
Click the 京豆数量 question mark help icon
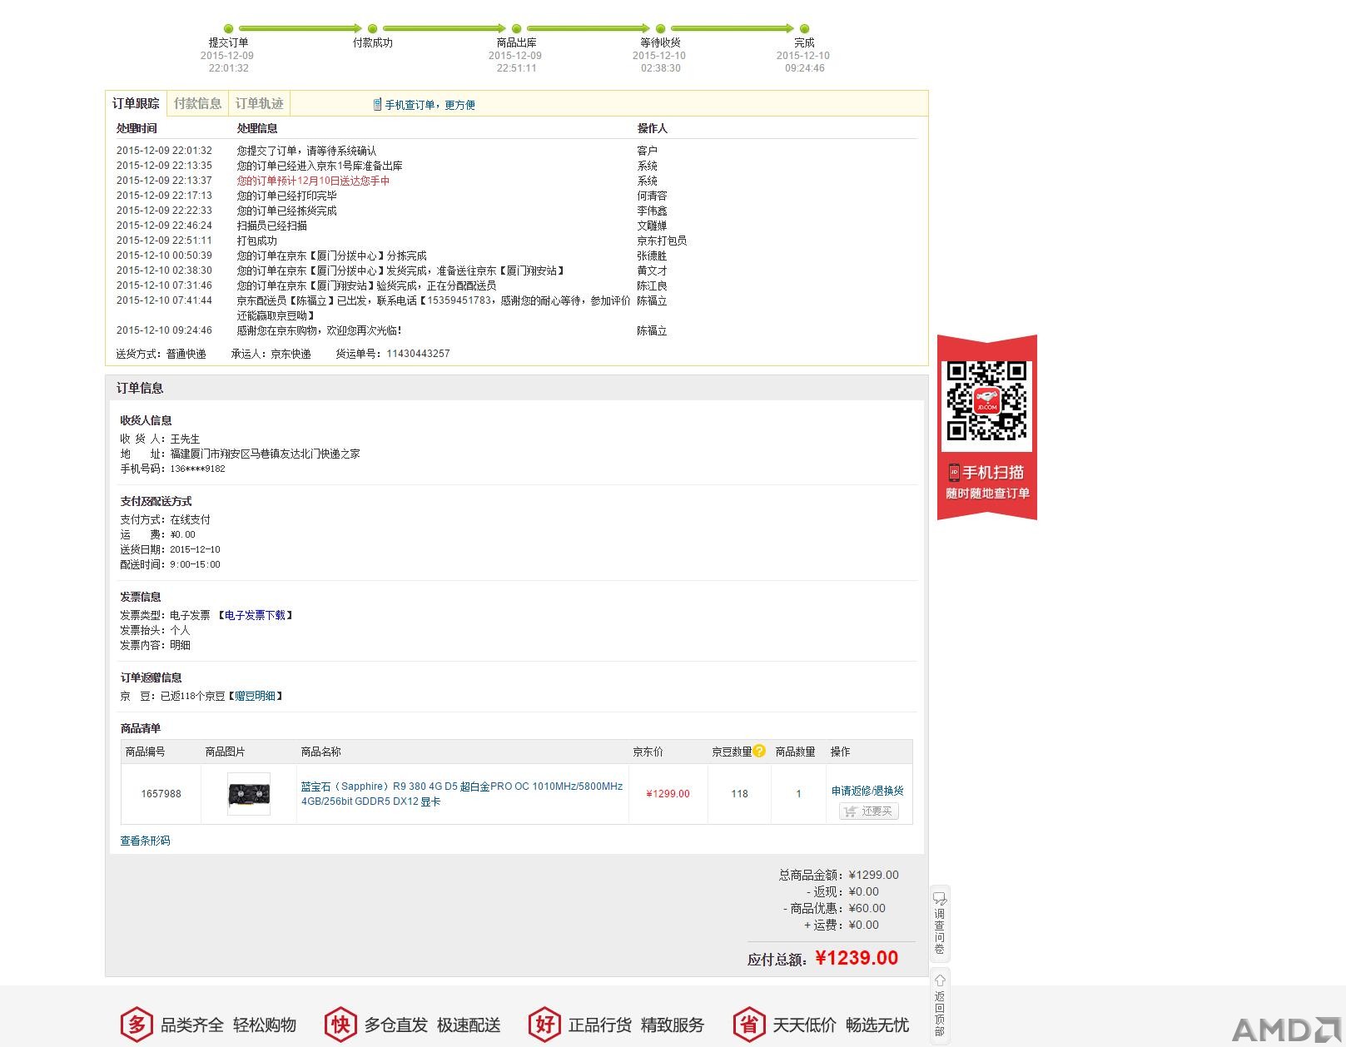759,751
